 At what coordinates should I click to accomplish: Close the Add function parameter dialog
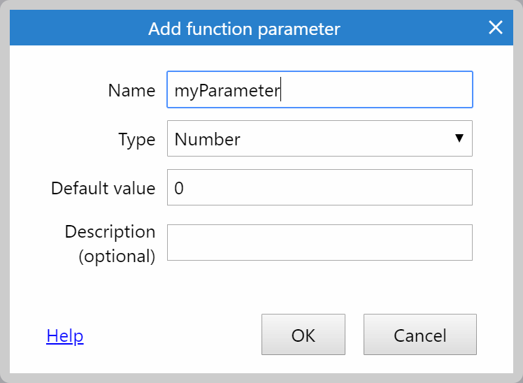coord(495,28)
